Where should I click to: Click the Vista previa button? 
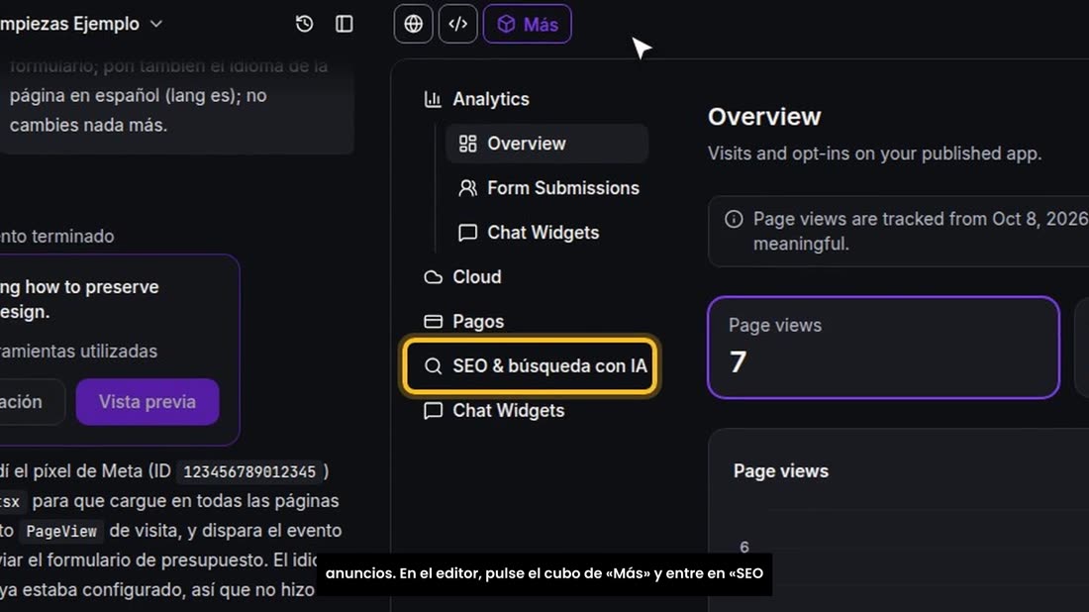click(148, 401)
